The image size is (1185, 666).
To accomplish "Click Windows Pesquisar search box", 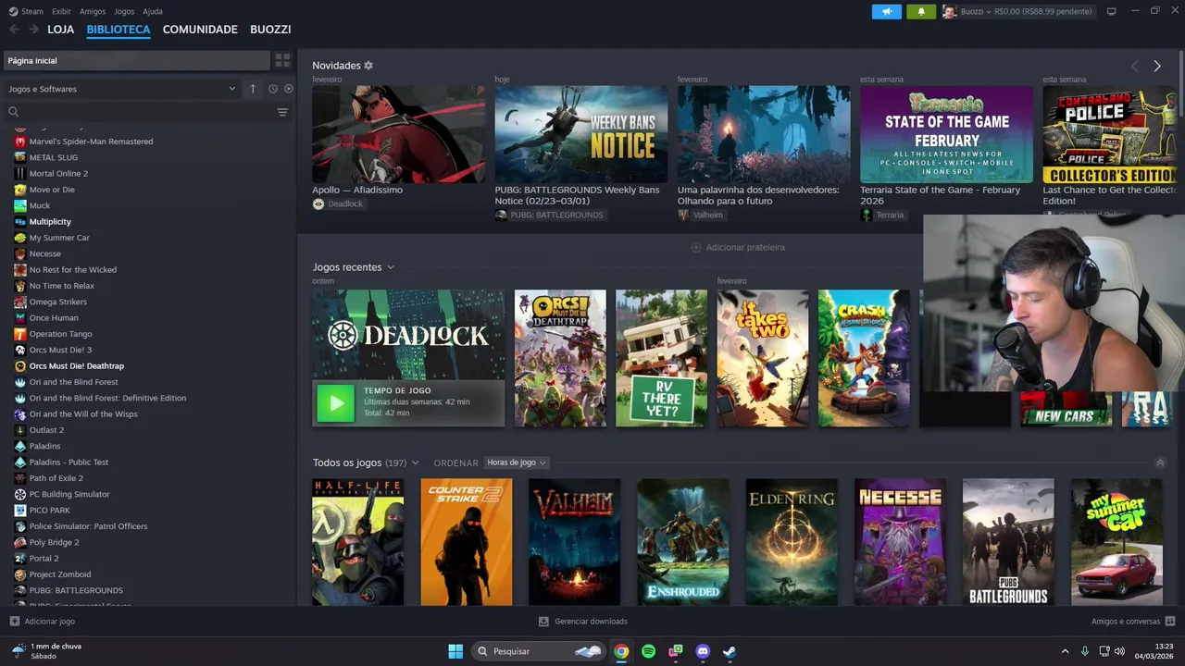I will (539, 651).
